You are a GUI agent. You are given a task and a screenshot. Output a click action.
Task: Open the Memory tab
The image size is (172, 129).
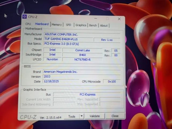point(57,25)
